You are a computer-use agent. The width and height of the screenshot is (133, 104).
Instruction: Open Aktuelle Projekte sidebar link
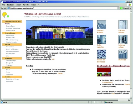pyautogui.click(x=11, y=42)
